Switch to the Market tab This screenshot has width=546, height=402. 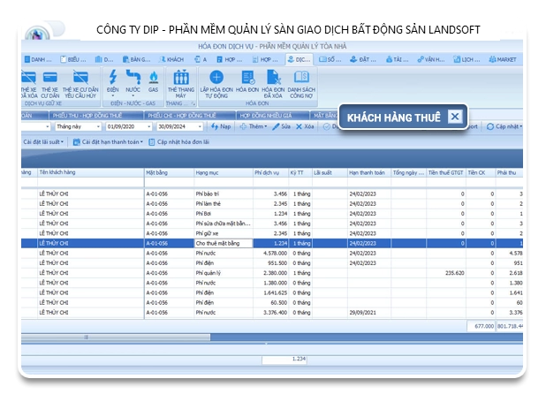pos(503,59)
